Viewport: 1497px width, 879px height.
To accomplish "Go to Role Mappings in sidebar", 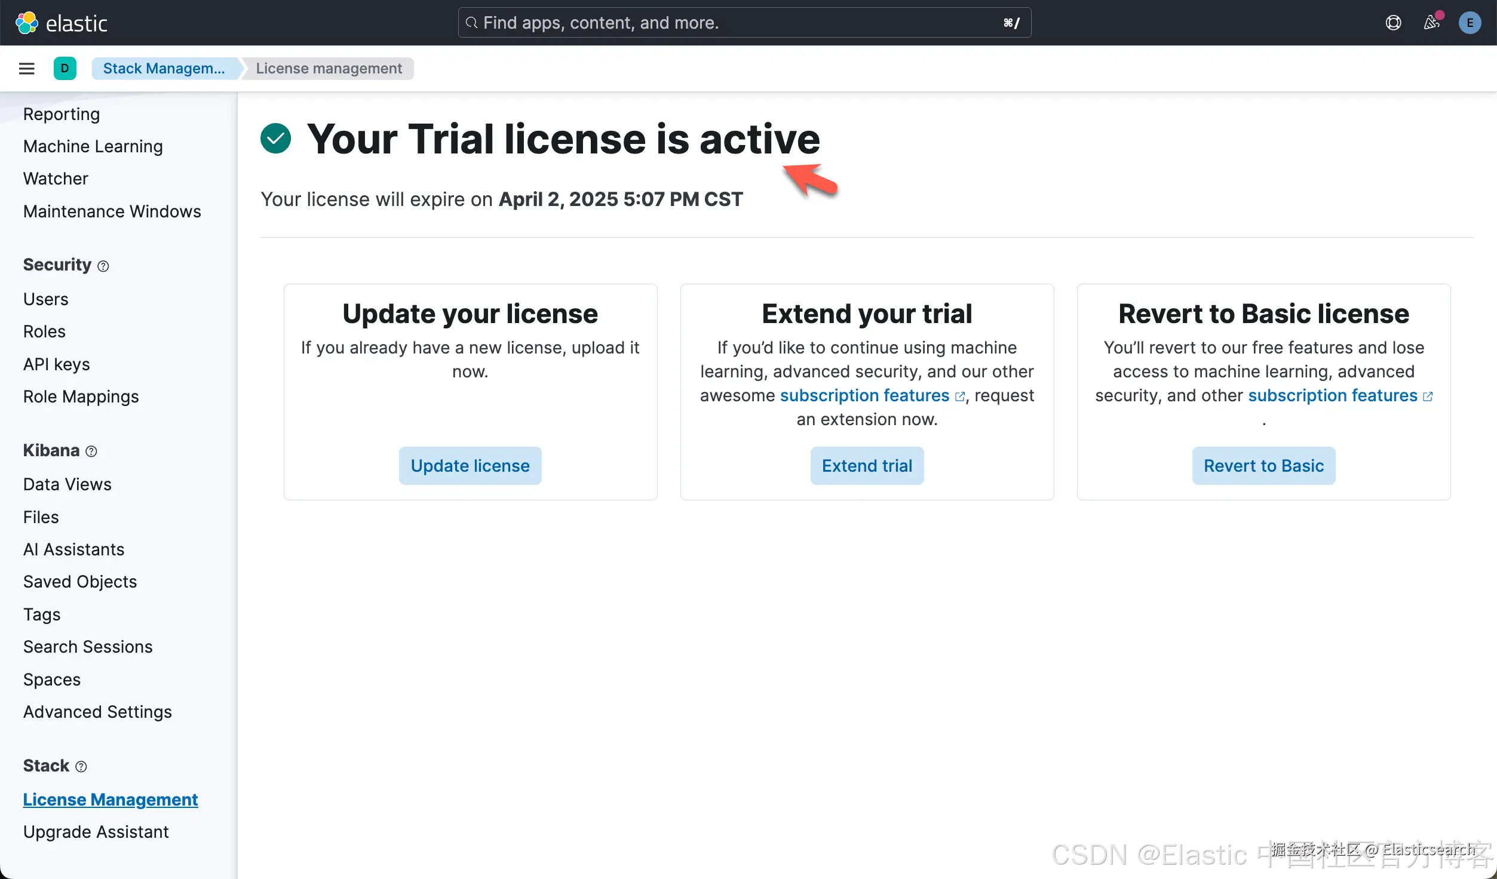I will (x=81, y=397).
